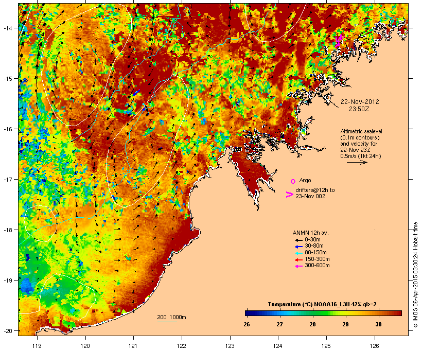Image resolution: width=422 pixels, height=350 pixels.
Task: Click the magenta drifter arrowhead legend symbol
Action: tap(289, 195)
